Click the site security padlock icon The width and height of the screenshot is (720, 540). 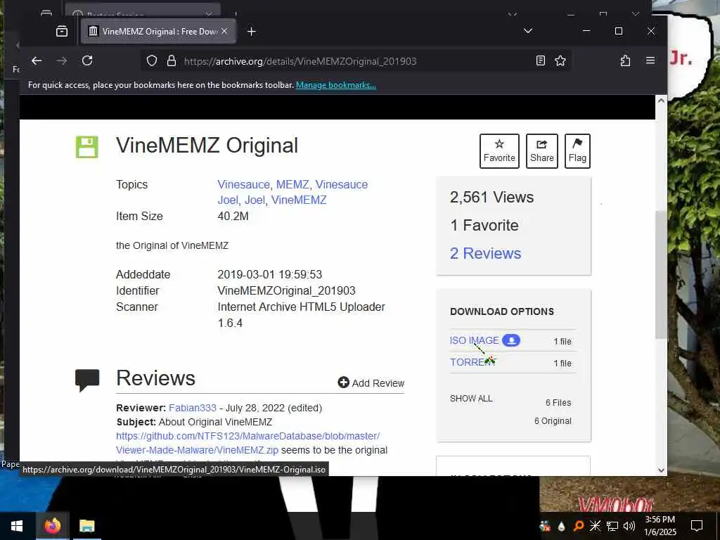(x=172, y=60)
